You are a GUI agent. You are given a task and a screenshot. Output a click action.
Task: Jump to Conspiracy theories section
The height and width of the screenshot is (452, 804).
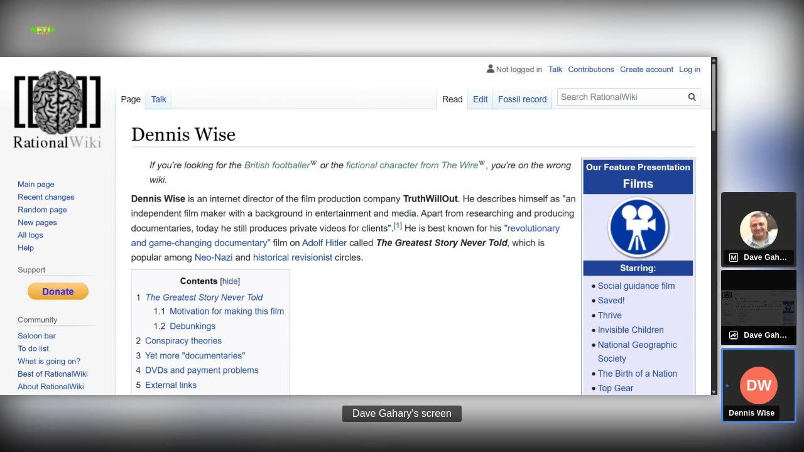[x=183, y=341]
